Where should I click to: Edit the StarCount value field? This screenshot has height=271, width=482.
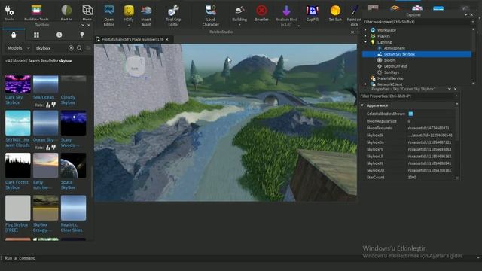pos(430,178)
